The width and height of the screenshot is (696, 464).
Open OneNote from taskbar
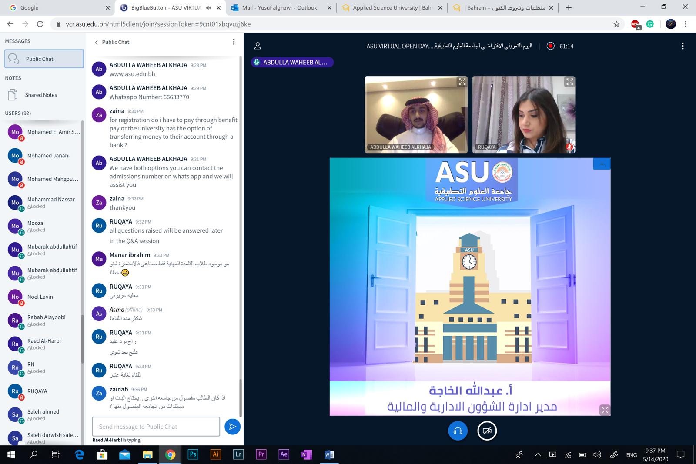coord(306,454)
